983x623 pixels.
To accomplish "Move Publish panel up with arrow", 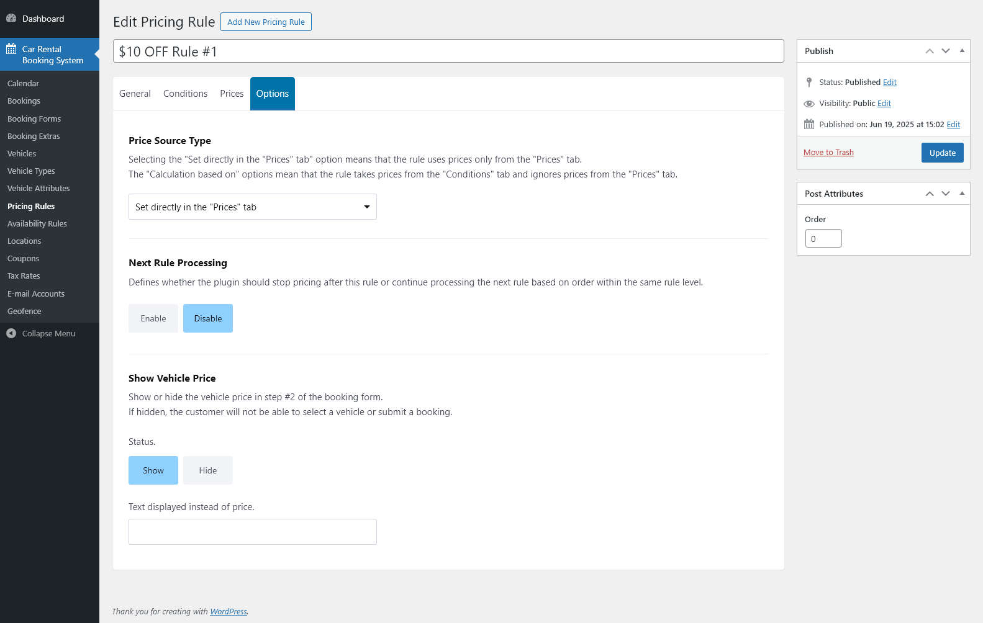I will click(930, 51).
